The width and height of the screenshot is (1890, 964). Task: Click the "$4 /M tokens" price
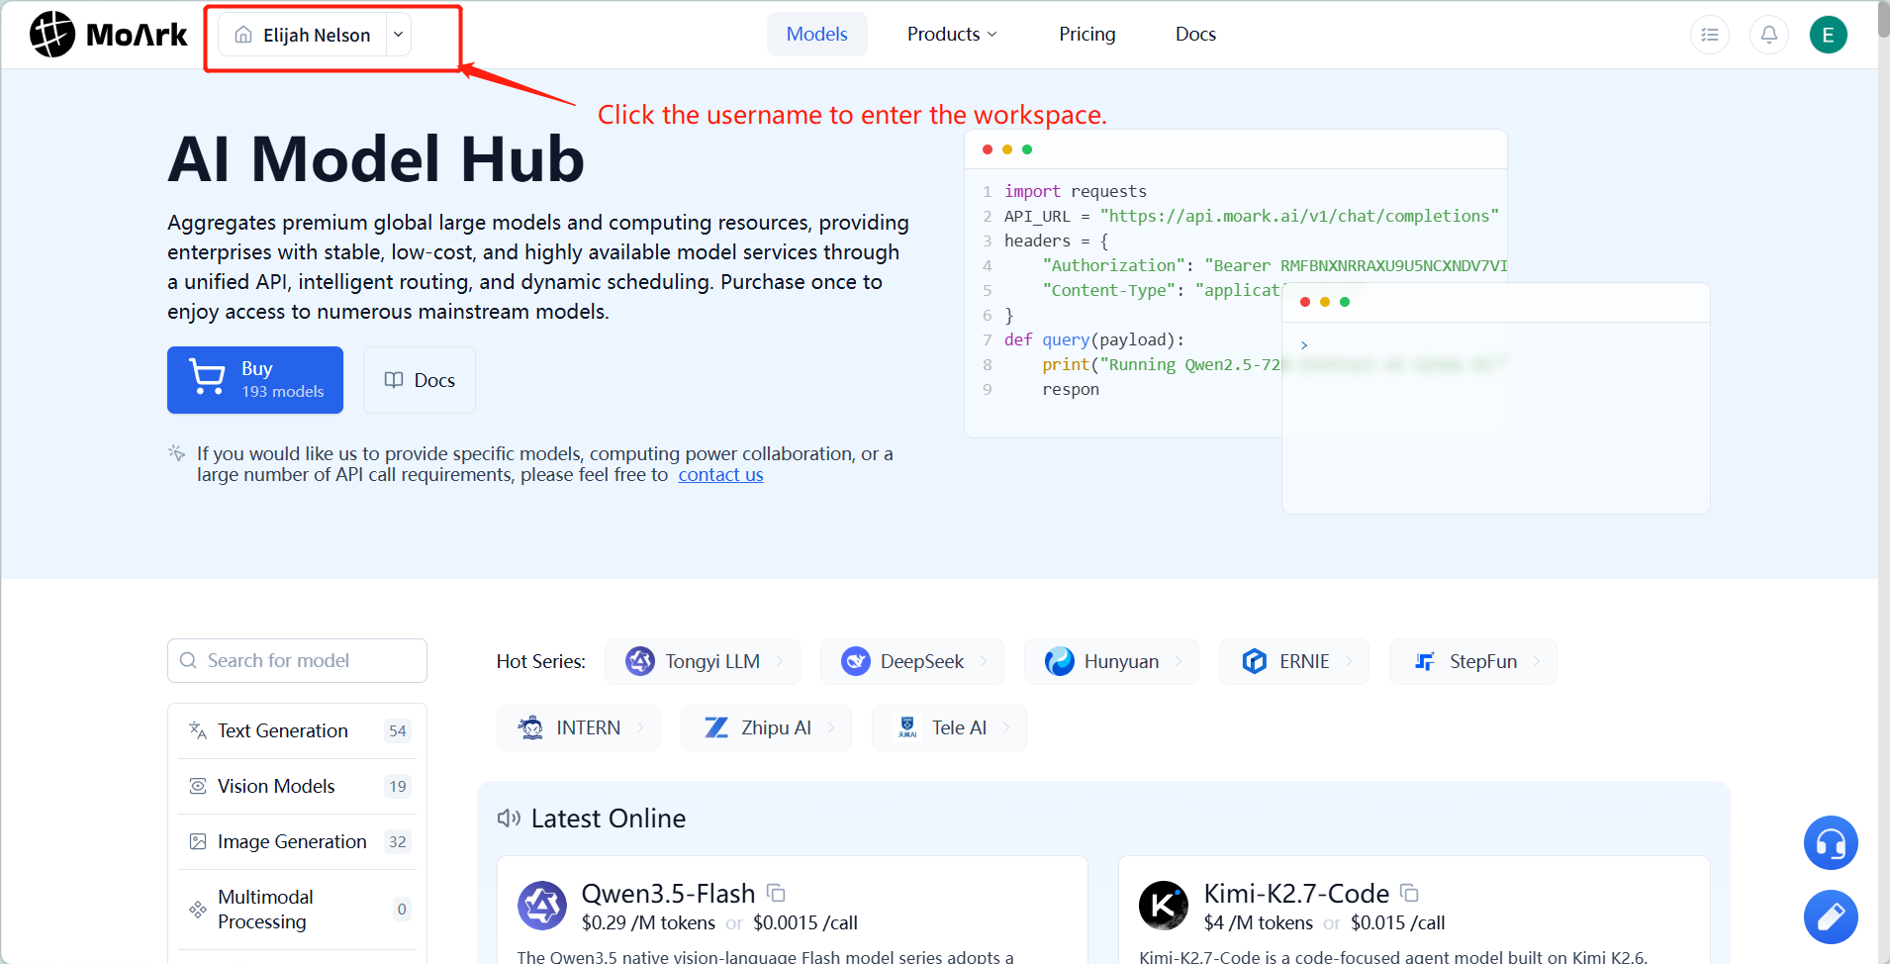(1259, 923)
